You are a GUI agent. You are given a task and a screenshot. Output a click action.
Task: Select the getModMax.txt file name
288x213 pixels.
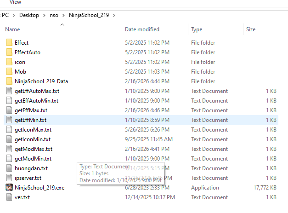pos(33,149)
